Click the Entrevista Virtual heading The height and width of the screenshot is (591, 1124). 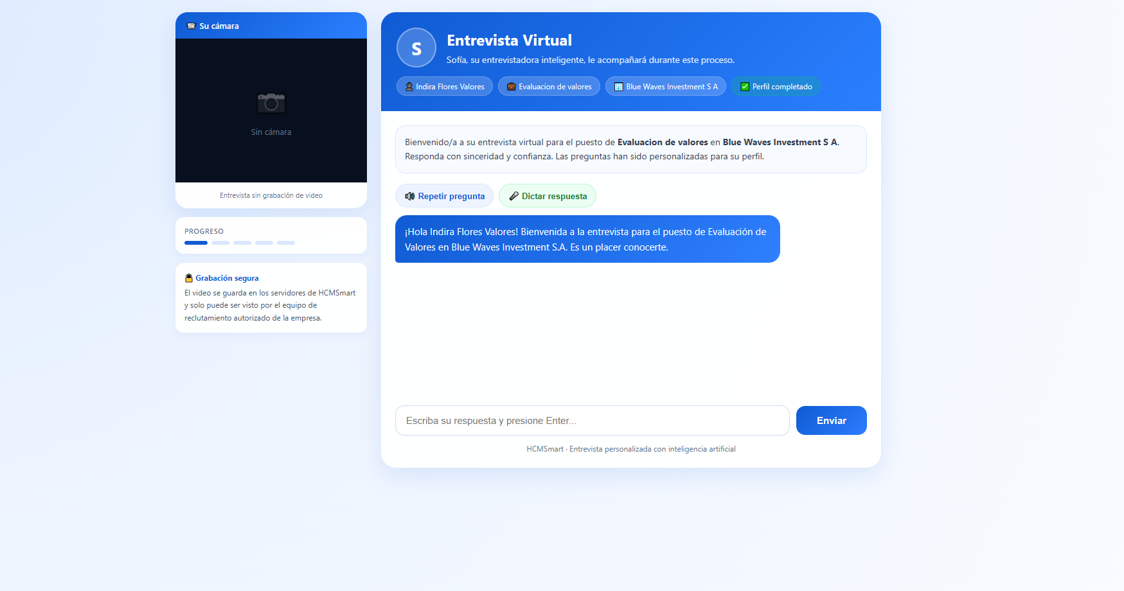coord(510,40)
